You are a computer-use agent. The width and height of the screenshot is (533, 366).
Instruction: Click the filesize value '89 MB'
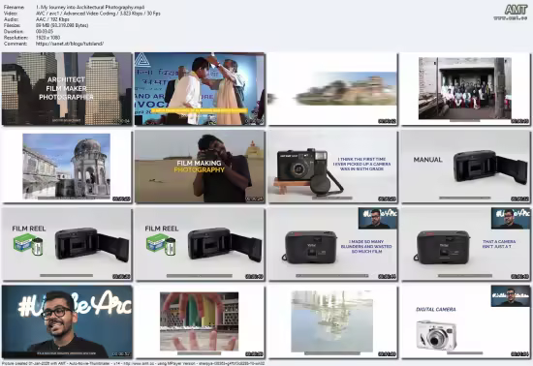(x=62, y=25)
